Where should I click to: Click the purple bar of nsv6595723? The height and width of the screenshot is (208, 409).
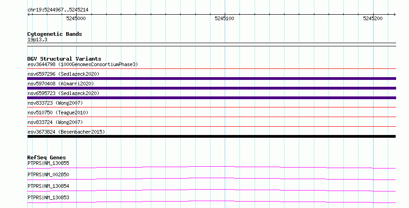pos(211,98)
